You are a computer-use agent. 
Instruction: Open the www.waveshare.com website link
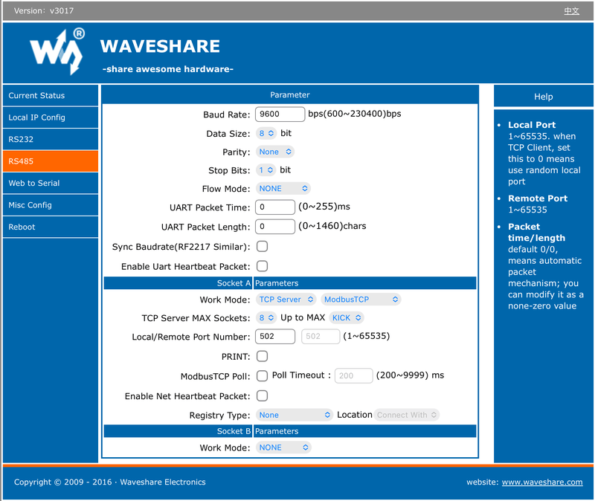click(x=542, y=482)
